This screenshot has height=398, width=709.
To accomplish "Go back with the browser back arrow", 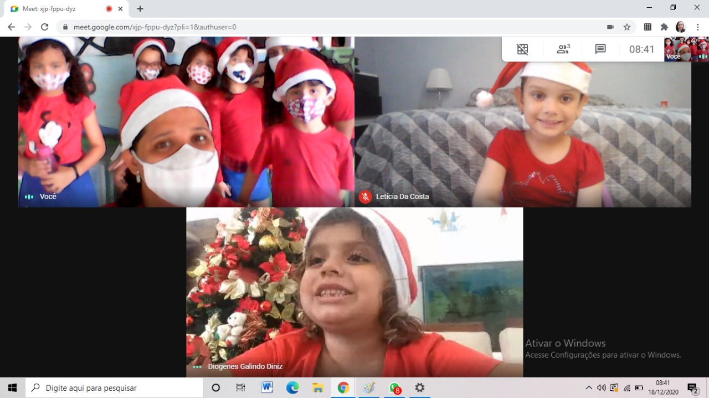I will (x=11, y=27).
